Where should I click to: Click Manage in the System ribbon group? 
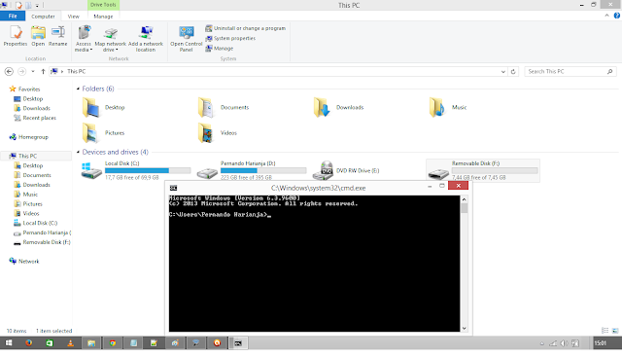[x=220, y=48]
